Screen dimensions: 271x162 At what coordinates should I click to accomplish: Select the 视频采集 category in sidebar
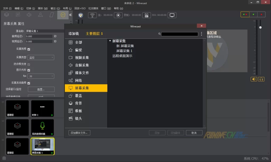[x=82, y=58]
